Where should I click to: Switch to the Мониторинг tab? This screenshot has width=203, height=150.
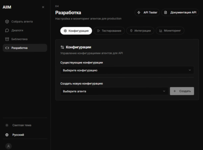pyautogui.click(x=170, y=31)
